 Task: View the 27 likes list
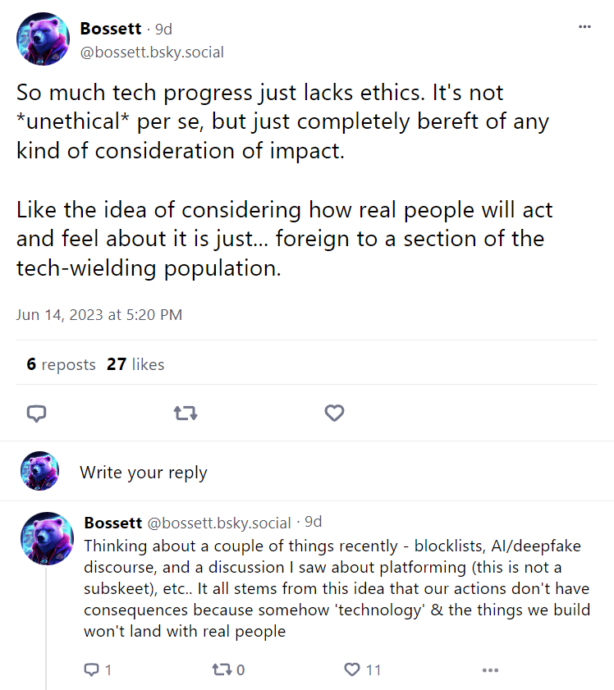click(x=135, y=364)
